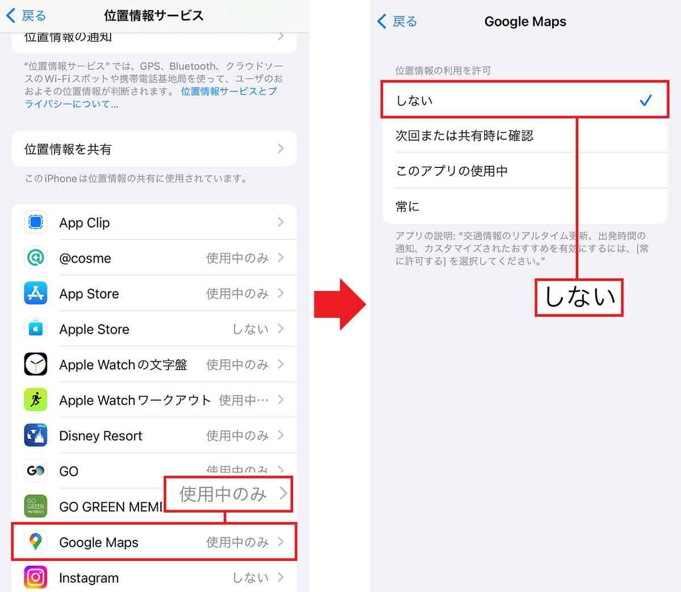This screenshot has height=592, width=681.
Task: Open App Clip row chevron
Action: tap(281, 222)
